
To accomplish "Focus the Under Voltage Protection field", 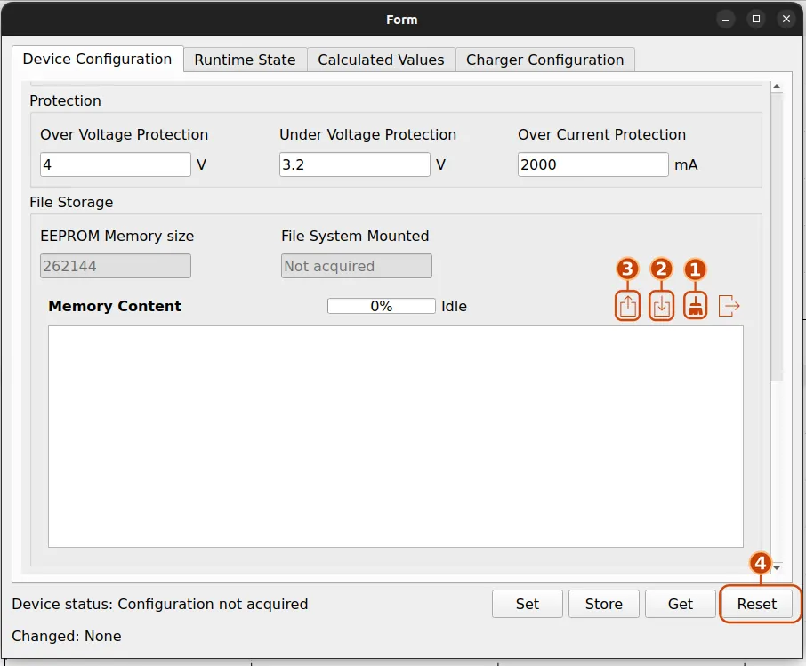I will (x=355, y=164).
